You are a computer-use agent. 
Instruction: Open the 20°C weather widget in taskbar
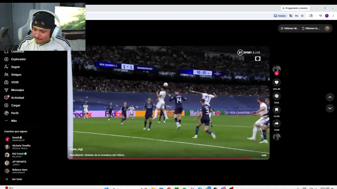[x=9, y=188]
